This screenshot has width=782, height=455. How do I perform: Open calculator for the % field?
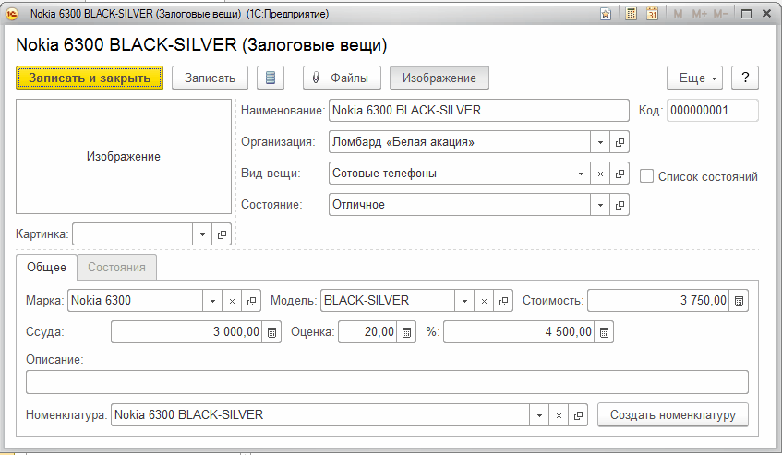pyautogui.click(x=604, y=332)
